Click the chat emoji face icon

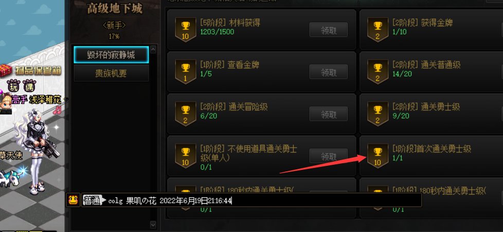click(x=73, y=200)
